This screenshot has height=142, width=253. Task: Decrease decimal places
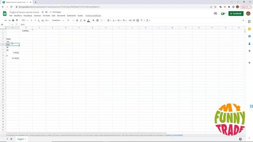click(39, 21)
